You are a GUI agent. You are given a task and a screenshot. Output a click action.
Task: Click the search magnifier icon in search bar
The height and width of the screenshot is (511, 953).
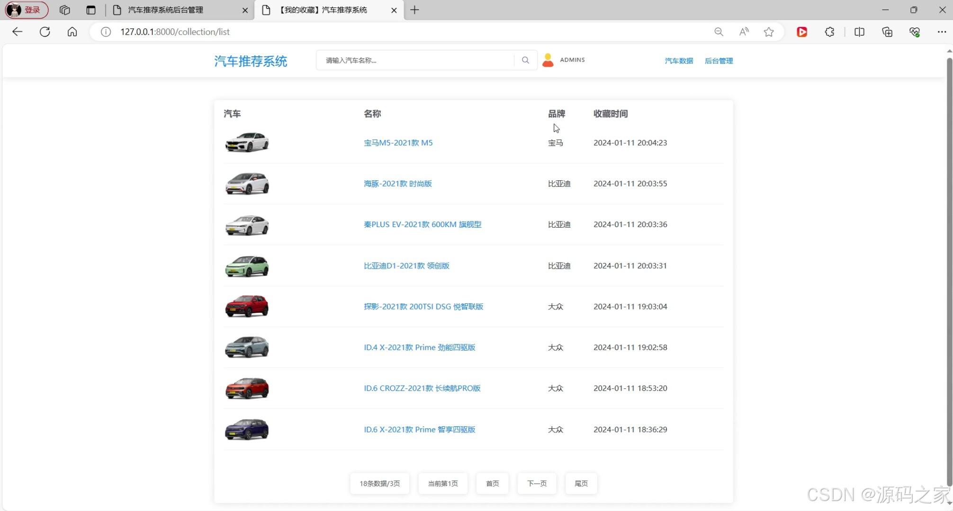525,60
